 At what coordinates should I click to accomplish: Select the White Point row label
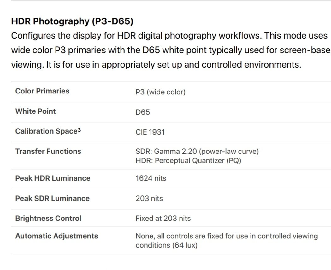click(35, 111)
